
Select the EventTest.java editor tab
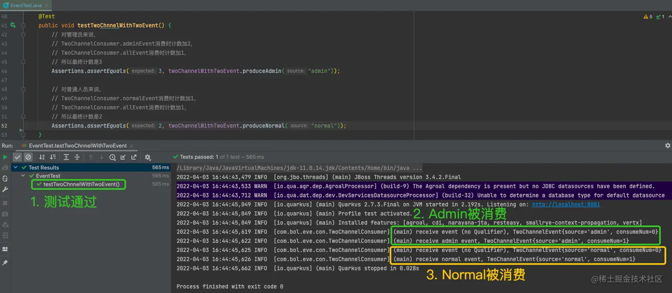coord(26,5)
